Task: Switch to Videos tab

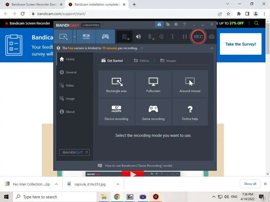Action: pos(141,61)
